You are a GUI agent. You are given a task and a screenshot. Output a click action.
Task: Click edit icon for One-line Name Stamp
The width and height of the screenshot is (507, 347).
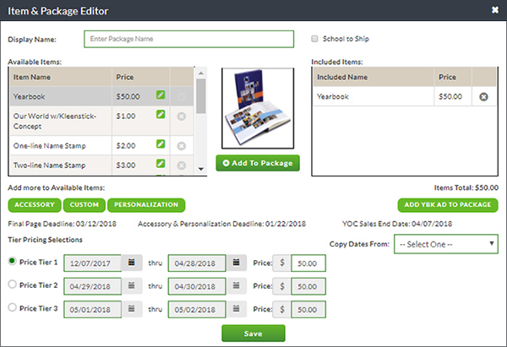[161, 145]
